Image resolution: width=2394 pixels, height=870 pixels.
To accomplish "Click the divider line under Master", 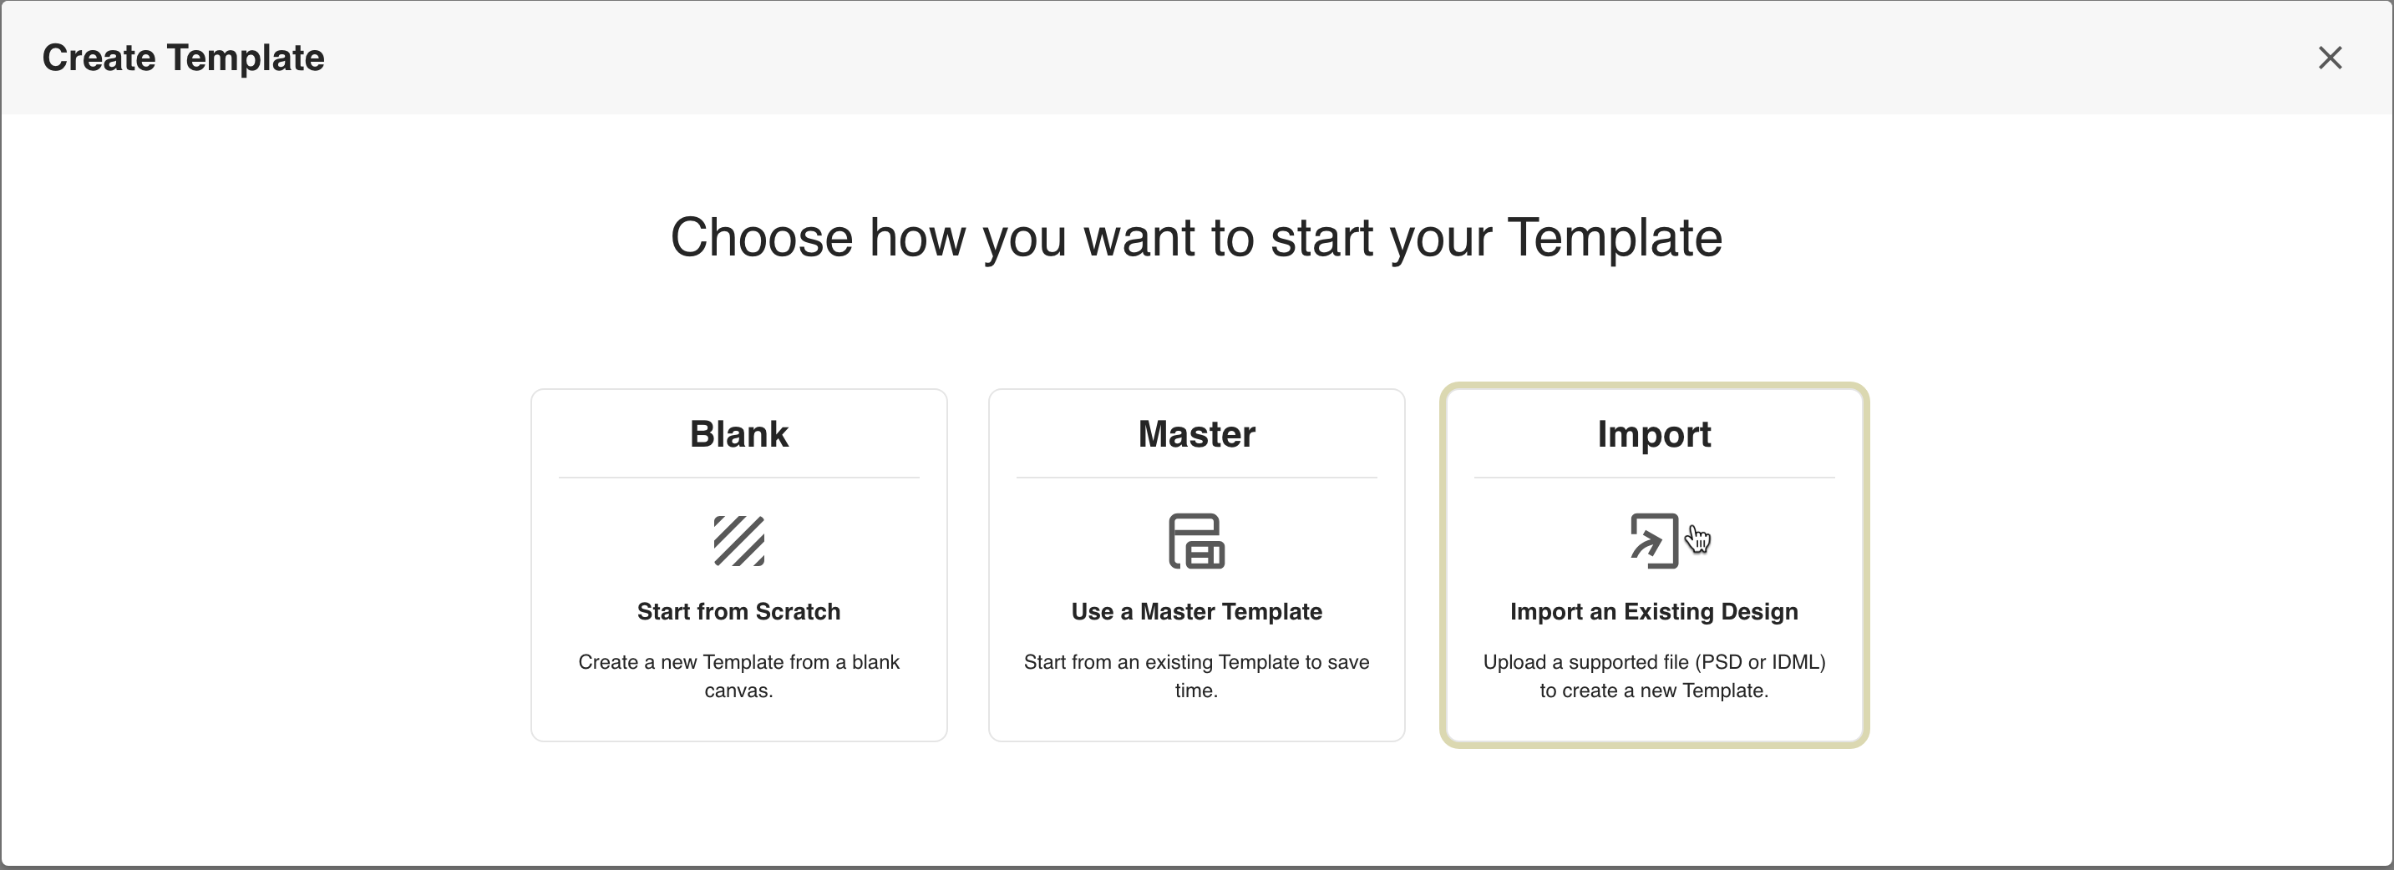I will [x=1196, y=478].
